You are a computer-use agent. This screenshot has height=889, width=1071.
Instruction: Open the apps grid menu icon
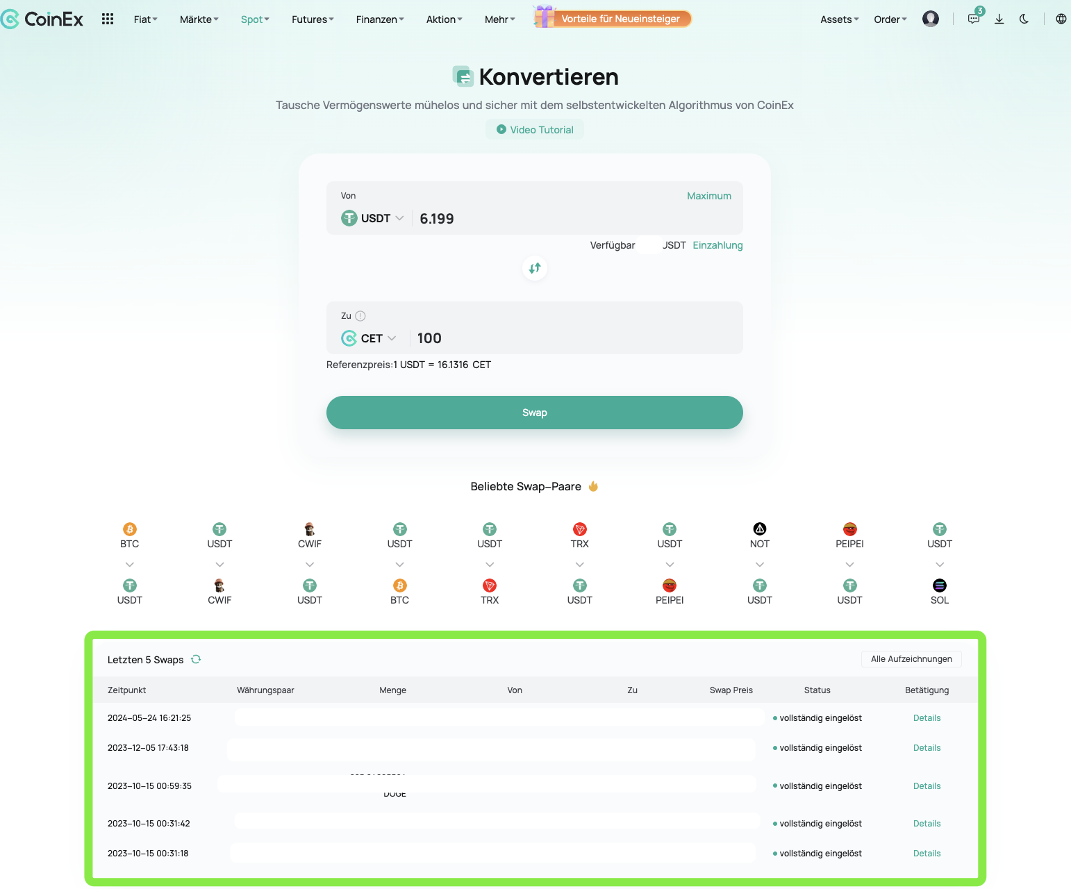(108, 19)
